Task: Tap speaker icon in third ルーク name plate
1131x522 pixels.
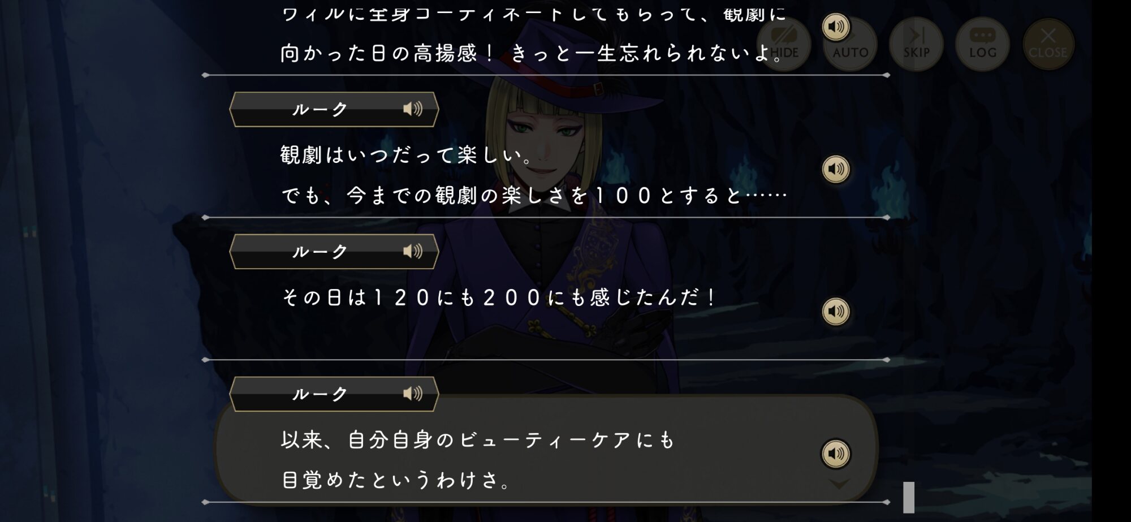Action: pos(413,394)
